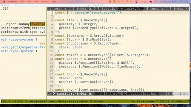The width and height of the screenshot is (191, 107).
Task: Click the calendar icon in menu bar
Action: point(114,2)
